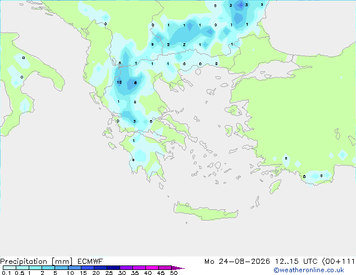Open the weatheronline.co.uk link
This screenshot has width=356, height=275.
pos(308,270)
